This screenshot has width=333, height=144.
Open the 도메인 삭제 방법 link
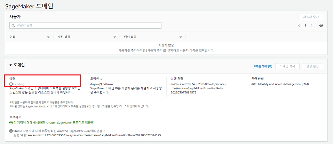click(x=263, y=66)
